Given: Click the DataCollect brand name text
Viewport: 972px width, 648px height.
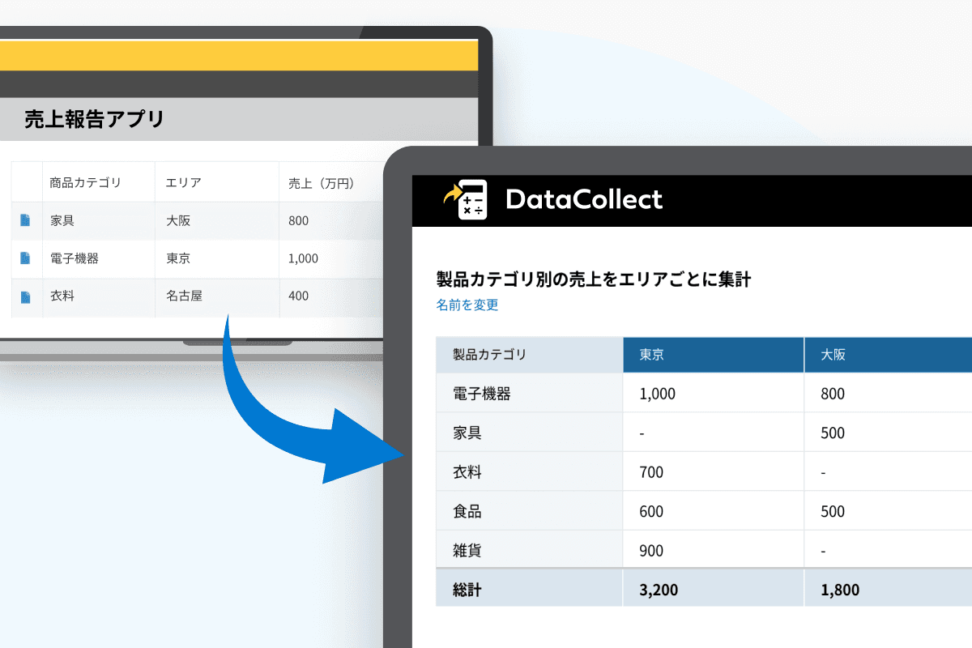Looking at the screenshot, I should pos(583,199).
